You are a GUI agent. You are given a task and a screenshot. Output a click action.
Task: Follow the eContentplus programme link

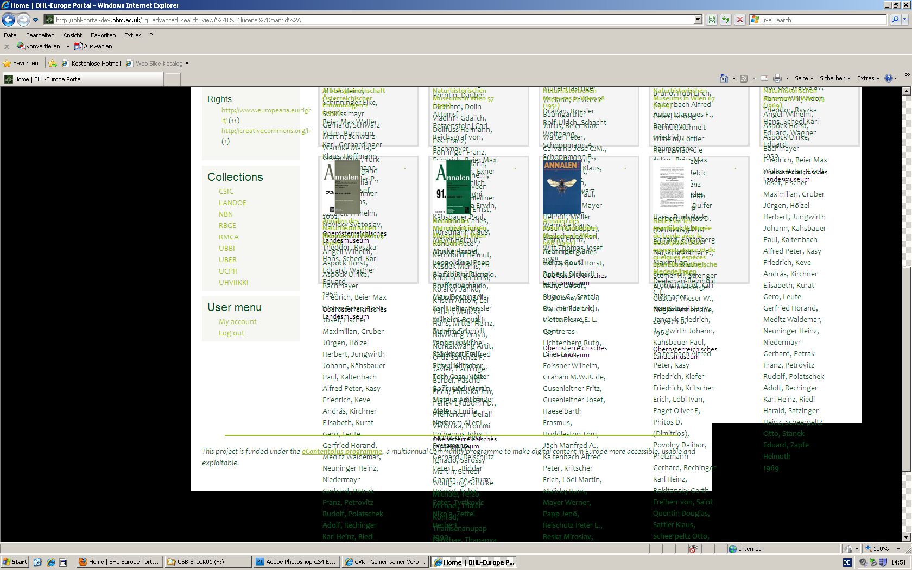pyautogui.click(x=342, y=451)
